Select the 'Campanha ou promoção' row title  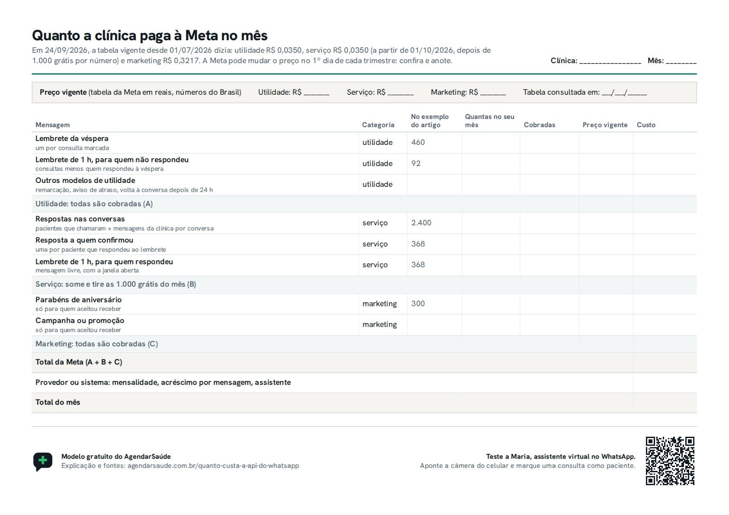coord(80,320)
